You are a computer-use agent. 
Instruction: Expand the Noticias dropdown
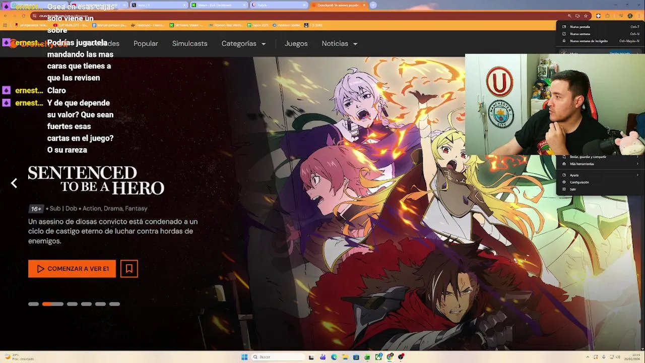[x=340, y=43]
